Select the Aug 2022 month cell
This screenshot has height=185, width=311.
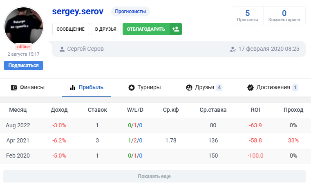click(x=18, y=125)
